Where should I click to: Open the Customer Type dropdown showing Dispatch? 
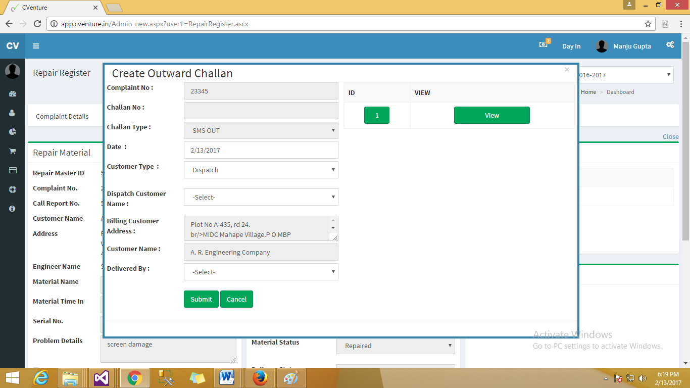[261, 170]
